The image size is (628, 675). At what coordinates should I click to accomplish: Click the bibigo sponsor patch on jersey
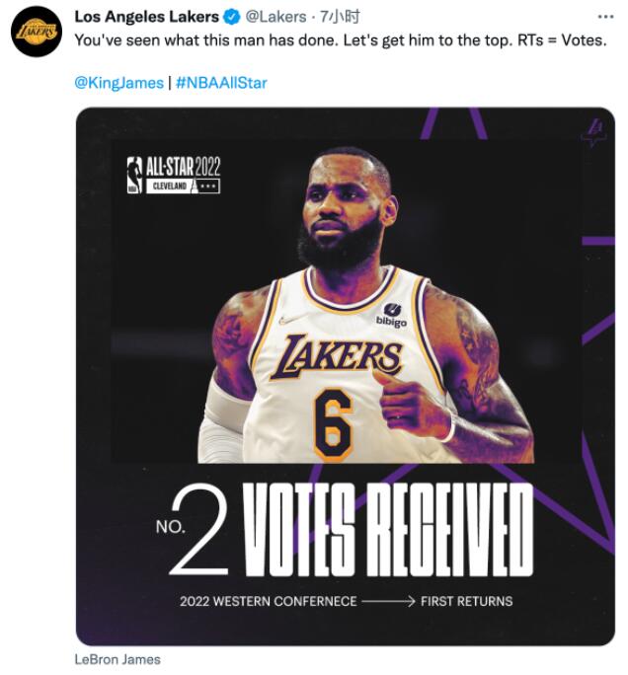391,315
